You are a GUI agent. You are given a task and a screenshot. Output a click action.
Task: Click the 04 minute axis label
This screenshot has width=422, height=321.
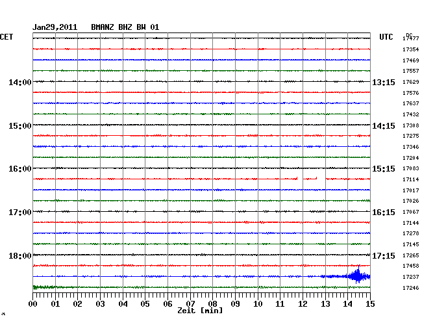pyautogui.click(x=123, y=304)
